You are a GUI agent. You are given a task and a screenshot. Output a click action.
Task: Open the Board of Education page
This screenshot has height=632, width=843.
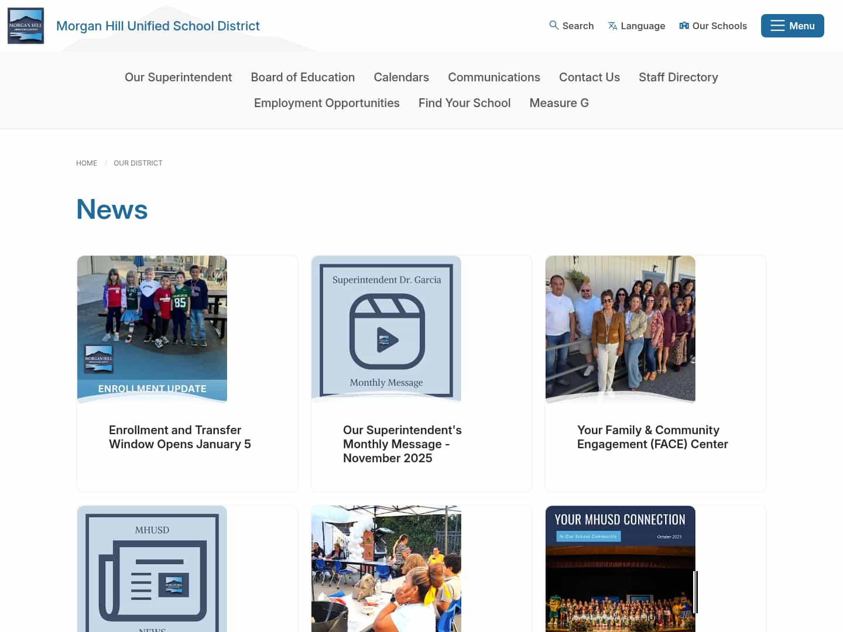click(x=303, y=77)
